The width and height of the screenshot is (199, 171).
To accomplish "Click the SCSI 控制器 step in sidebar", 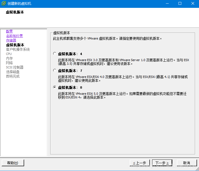I will pos(15,67).
